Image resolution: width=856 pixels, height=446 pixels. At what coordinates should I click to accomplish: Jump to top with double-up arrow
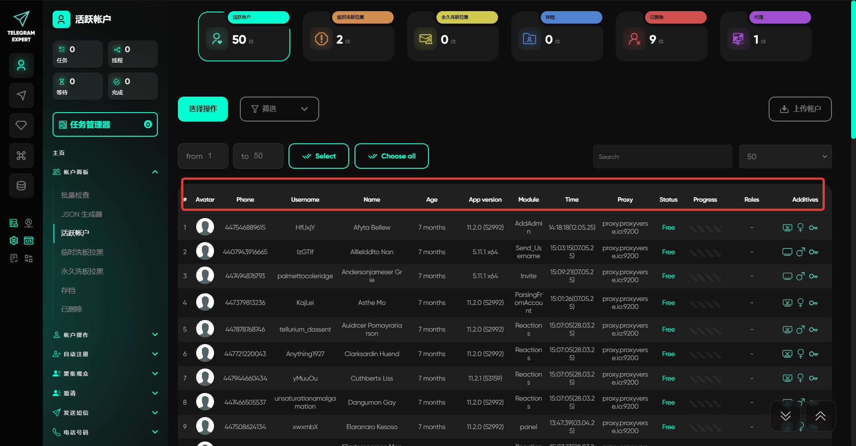[x=820, y=416]
